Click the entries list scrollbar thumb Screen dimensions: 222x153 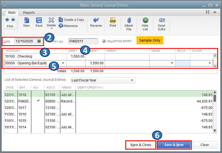click(x=215, y=98)
